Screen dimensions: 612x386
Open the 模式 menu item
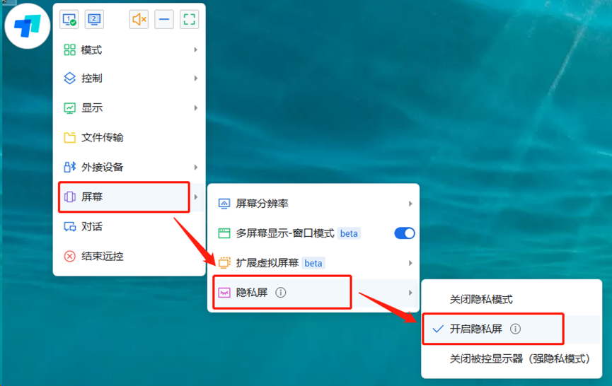pyautogui.click(x=129, y=50)
